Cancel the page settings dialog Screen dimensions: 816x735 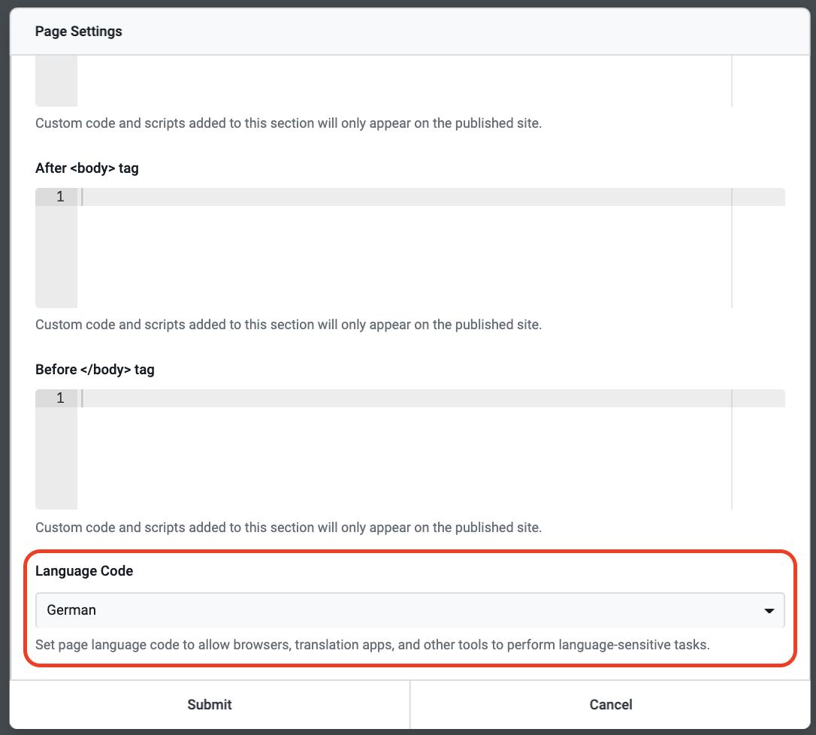(x=610, y=704)
